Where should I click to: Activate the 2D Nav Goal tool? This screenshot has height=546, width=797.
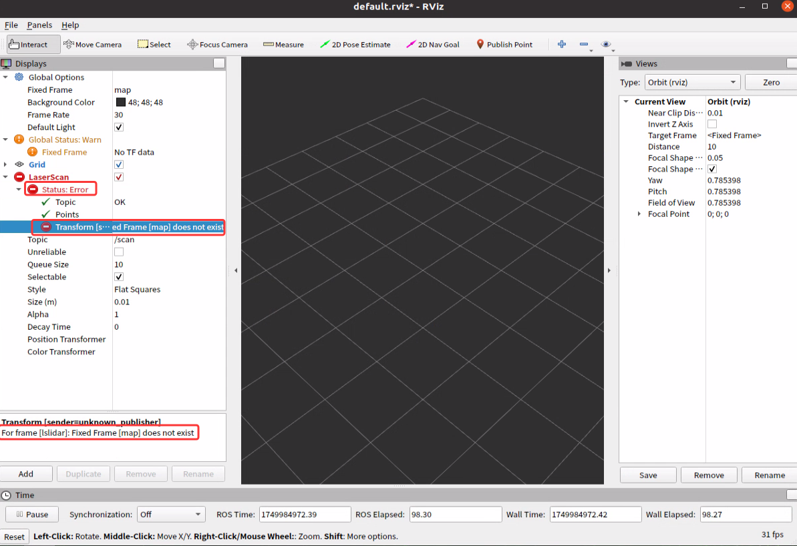[431, 44]
